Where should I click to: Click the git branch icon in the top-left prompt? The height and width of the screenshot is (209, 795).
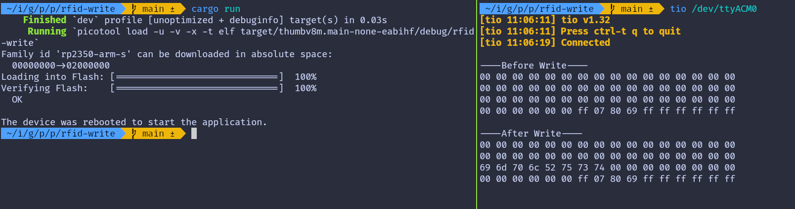(134, 9)
